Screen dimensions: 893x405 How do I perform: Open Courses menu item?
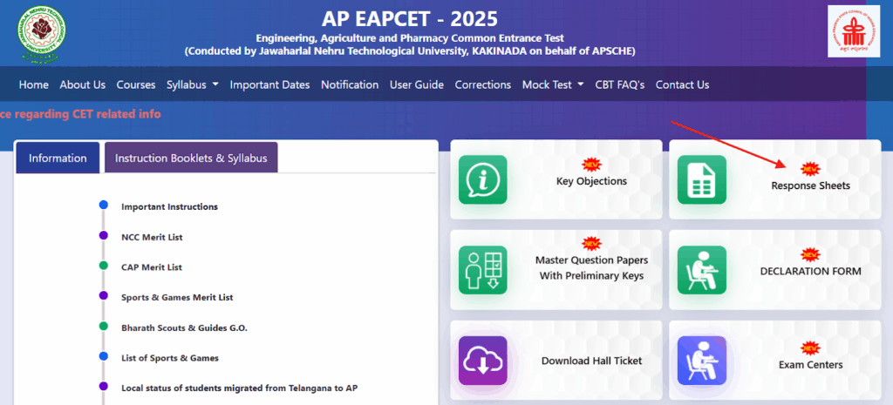pos(136,84)
